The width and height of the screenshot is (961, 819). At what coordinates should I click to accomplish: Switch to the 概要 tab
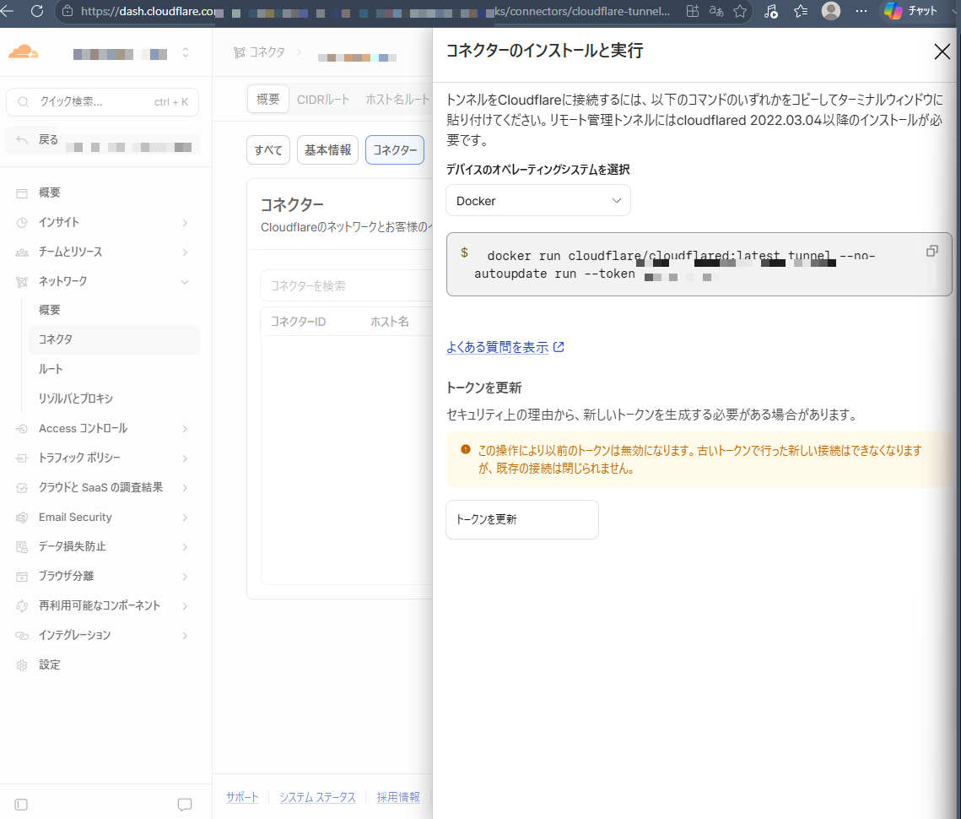click(x=267, y=100)
